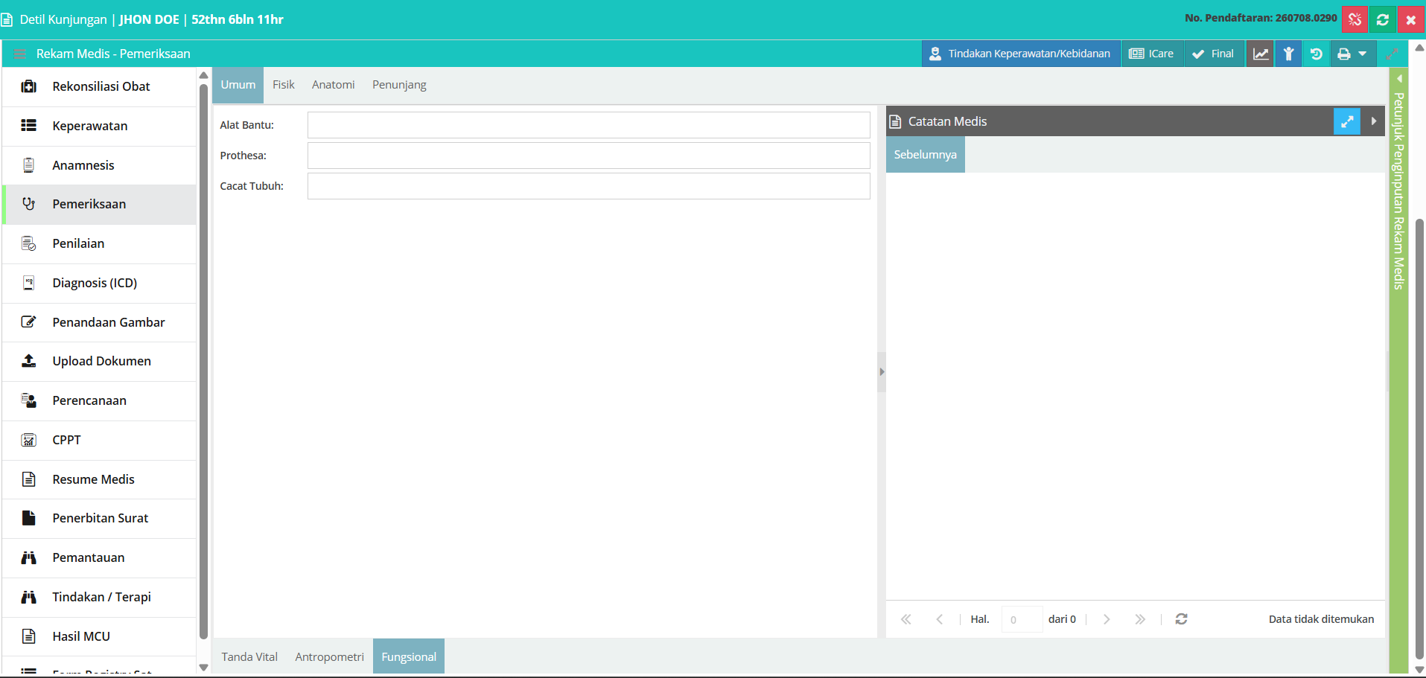Collapse the green Petunjuk Penginputan side panel
This screenshot has height=678, width=1426.
1399,78
